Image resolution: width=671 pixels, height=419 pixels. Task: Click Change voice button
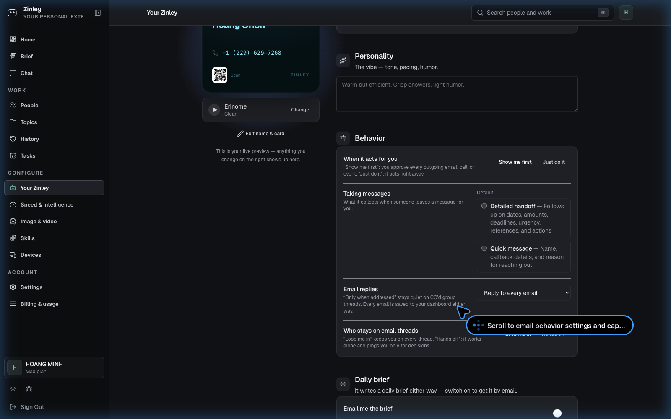tap(300, 110)
